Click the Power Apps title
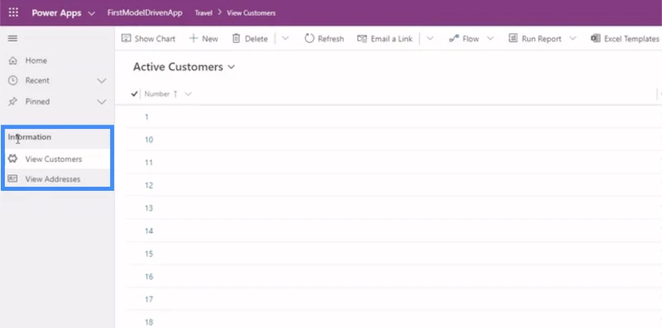 (56, 13)
